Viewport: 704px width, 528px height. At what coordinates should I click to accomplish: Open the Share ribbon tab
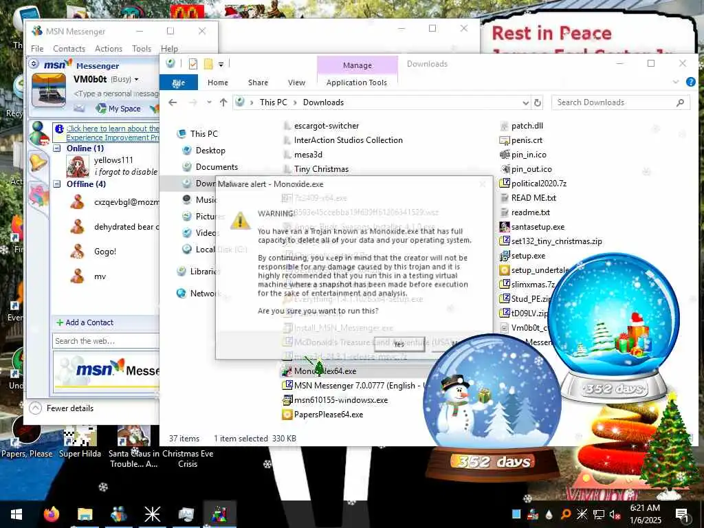tap(258, 82)
